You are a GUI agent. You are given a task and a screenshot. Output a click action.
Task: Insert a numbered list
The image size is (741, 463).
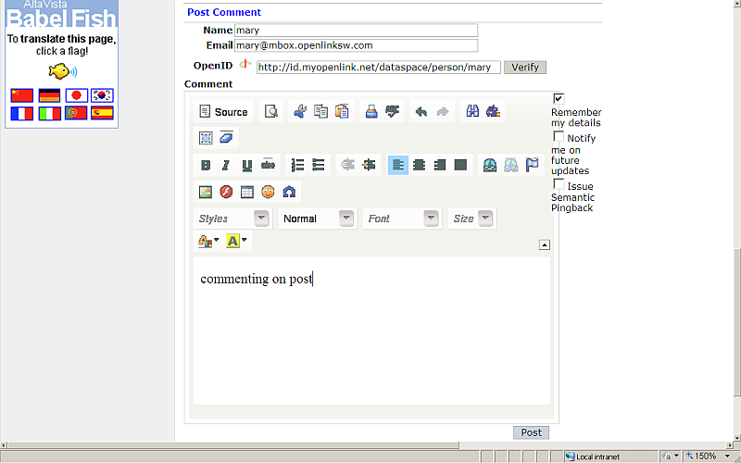click(x=297, y=165)
